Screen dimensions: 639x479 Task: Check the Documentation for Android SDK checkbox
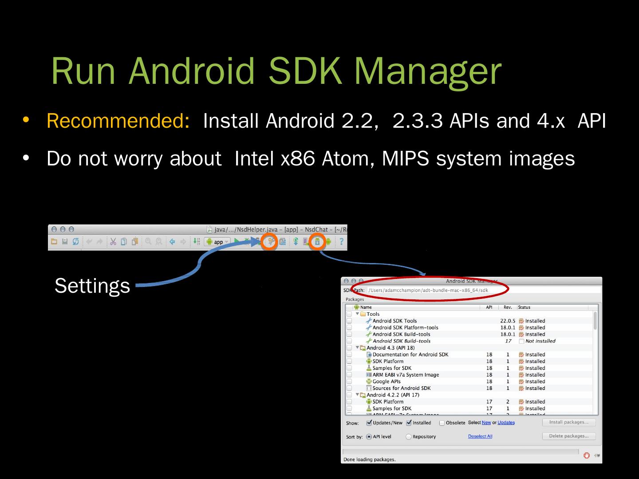tap(349, 355)
